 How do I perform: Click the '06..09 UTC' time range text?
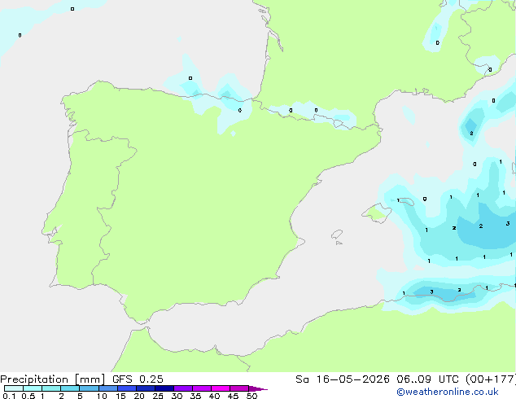427,379
